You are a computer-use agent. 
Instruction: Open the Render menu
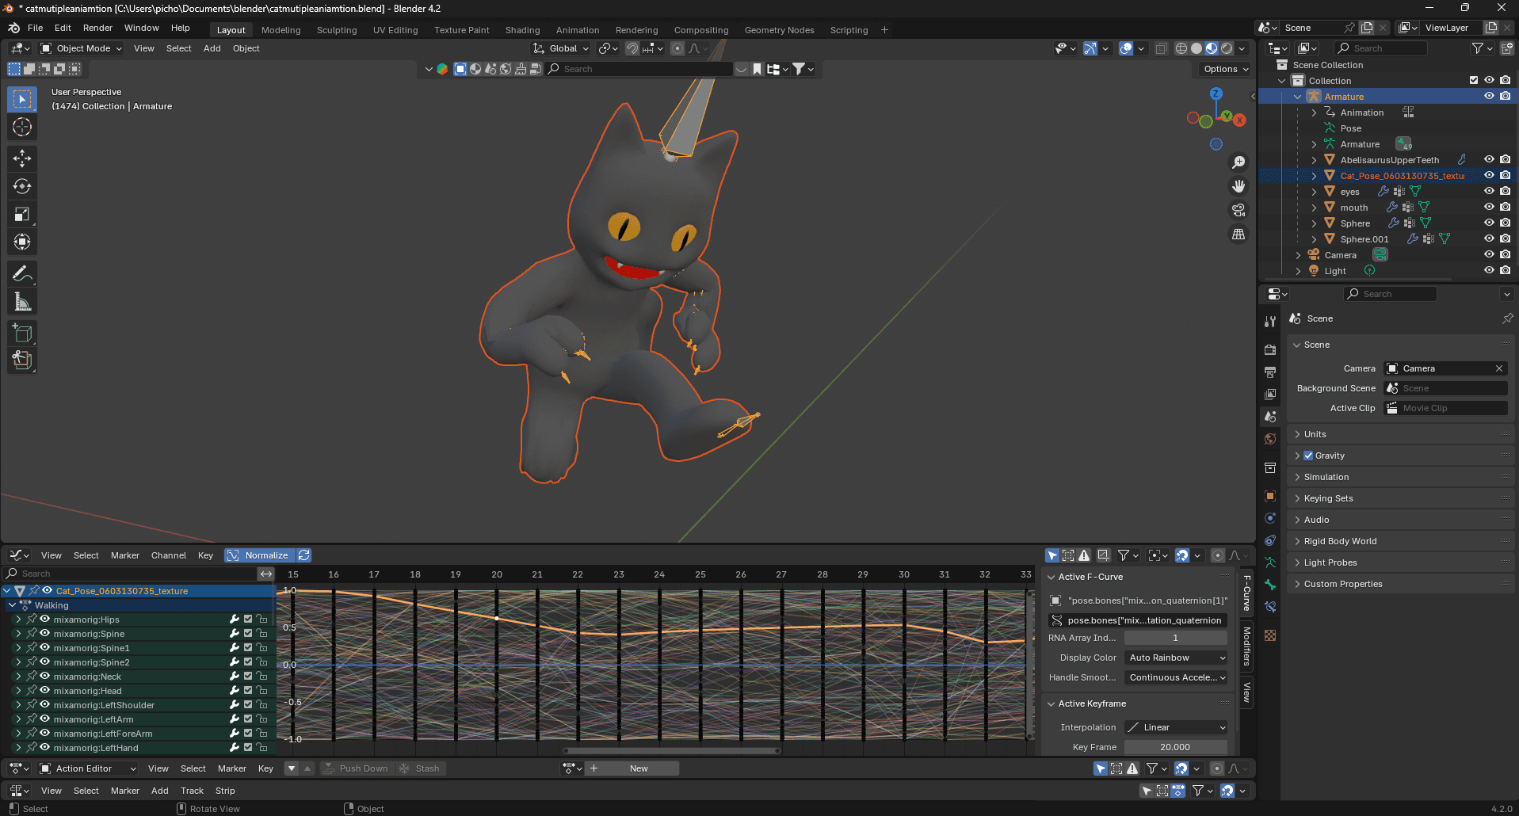click(97, 28)
